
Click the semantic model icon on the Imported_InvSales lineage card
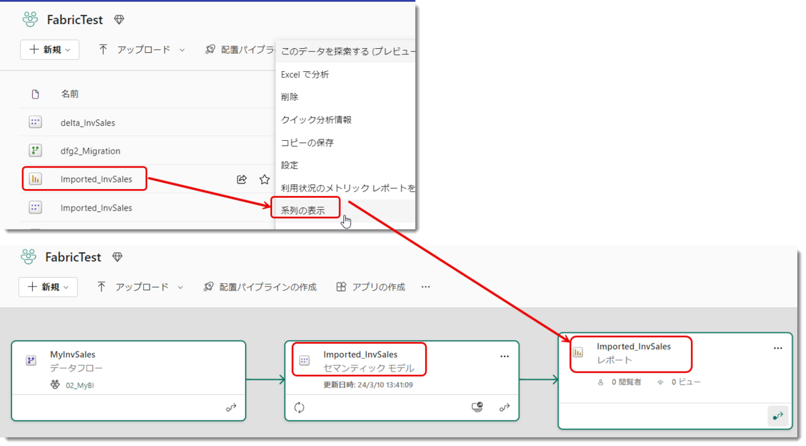(x=304, y=361)
